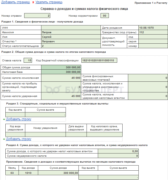This screenshot has height=180, width=168.
Task: Click the Имя field with Сергей
Action: [71, 37]
